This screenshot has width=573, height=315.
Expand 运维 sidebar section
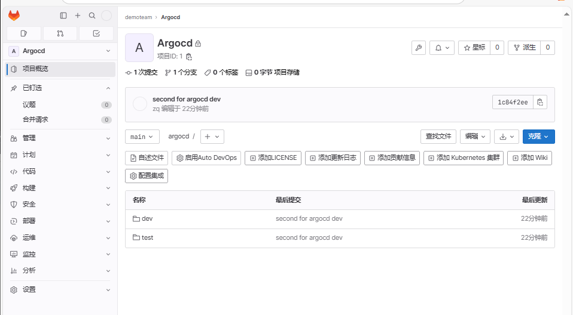click(x=60, y=238)
